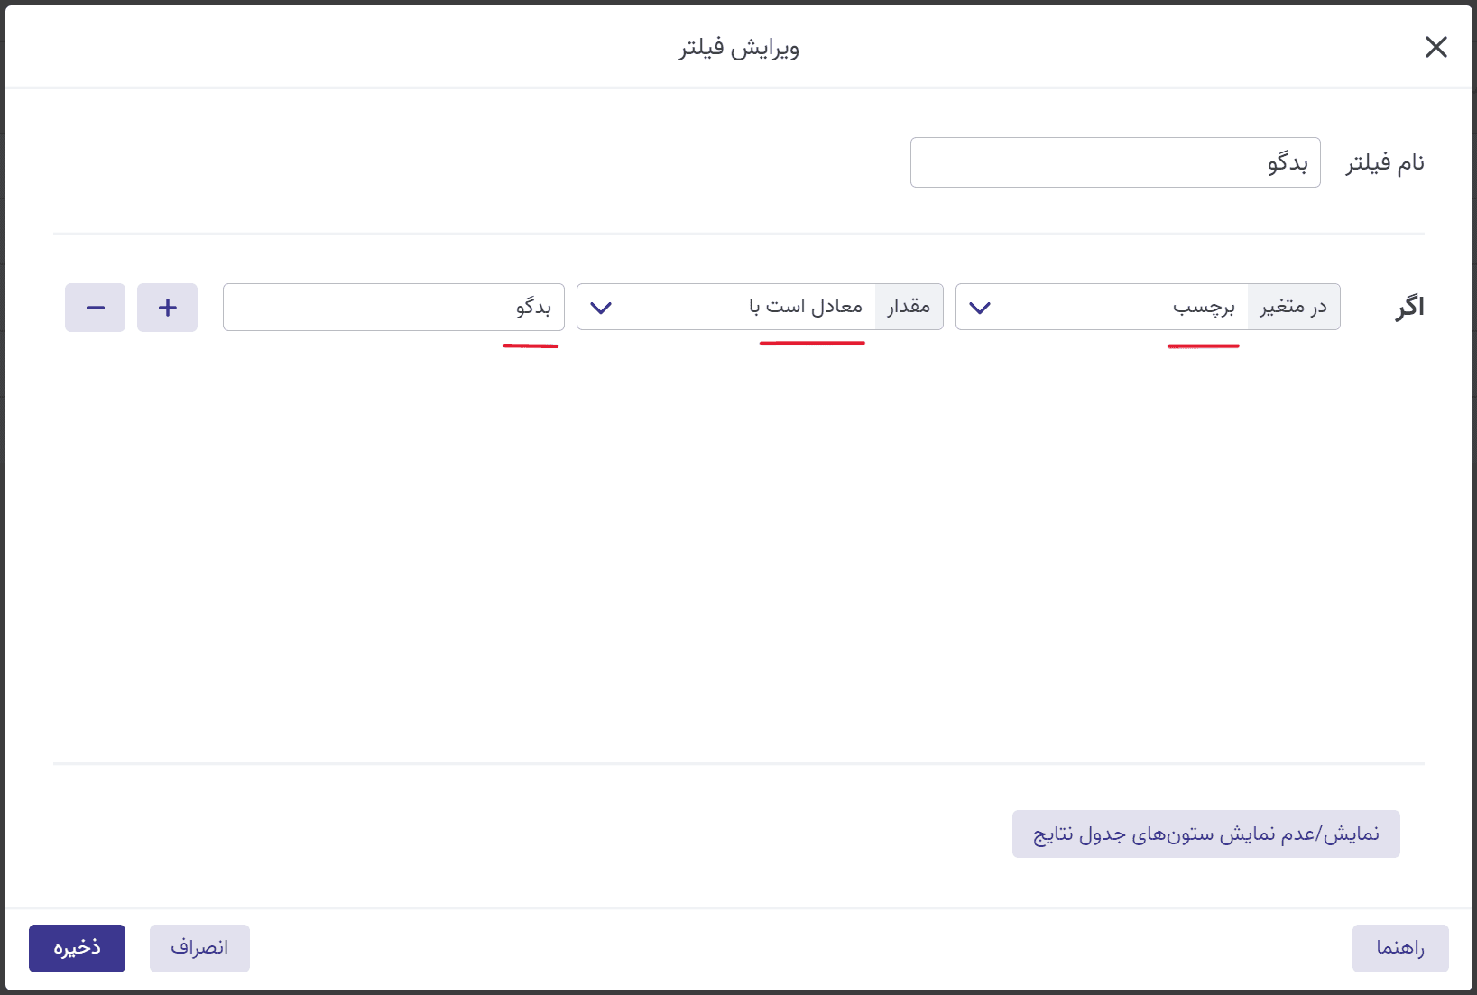The image size is (1477, 995).
Task: Click the نام فیلتر label
Action: click(x=1385, y=163)
